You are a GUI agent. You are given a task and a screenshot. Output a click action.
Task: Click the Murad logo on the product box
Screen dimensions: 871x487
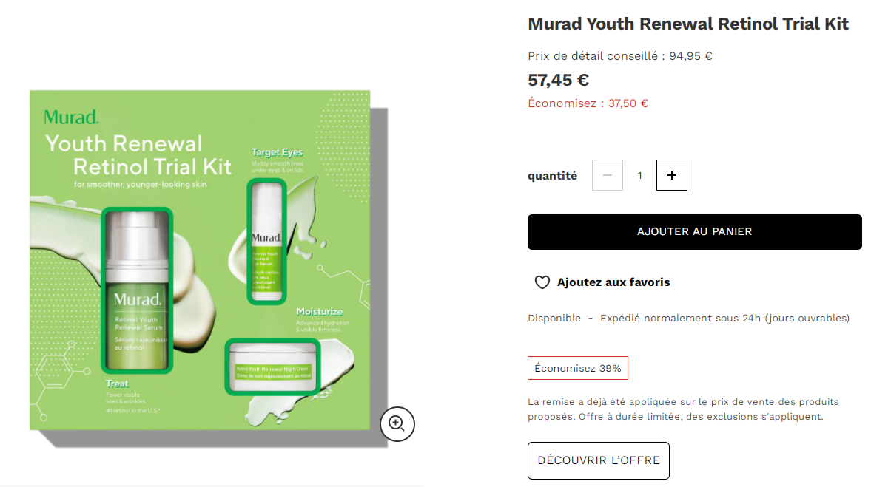click(x=71, y=117)
